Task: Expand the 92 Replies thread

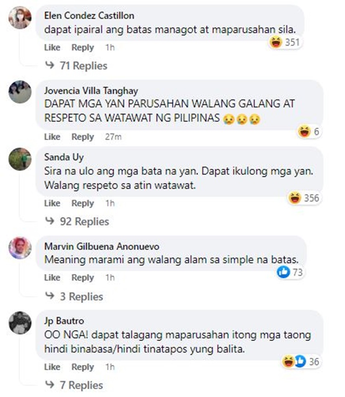Action: click(x=77, y=221)
